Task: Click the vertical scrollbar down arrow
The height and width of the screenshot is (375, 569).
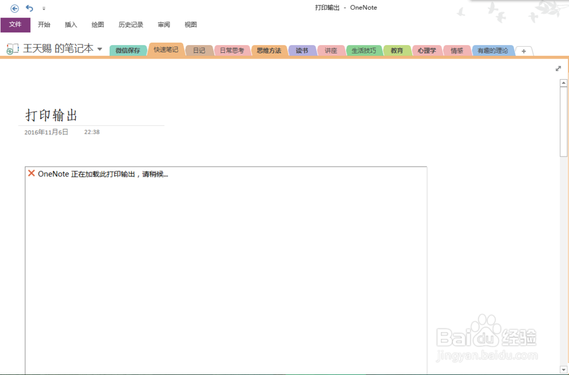Action: (563, 369)
